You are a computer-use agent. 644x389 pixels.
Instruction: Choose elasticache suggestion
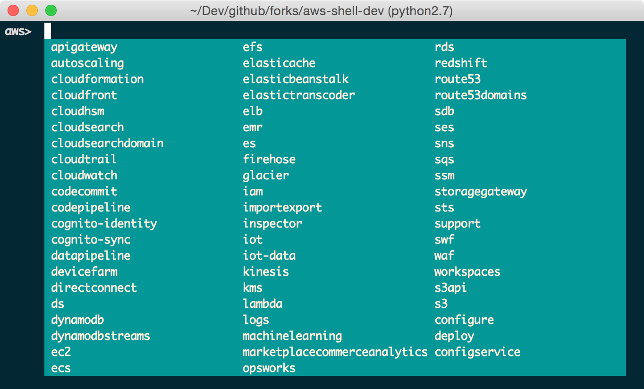point(279,63)
